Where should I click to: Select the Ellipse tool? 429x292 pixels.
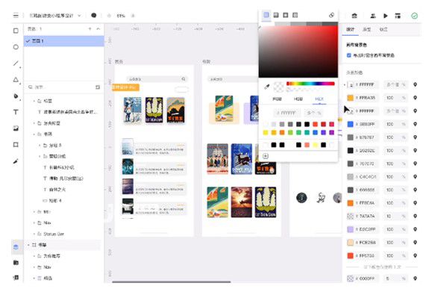tap(16, 47)
